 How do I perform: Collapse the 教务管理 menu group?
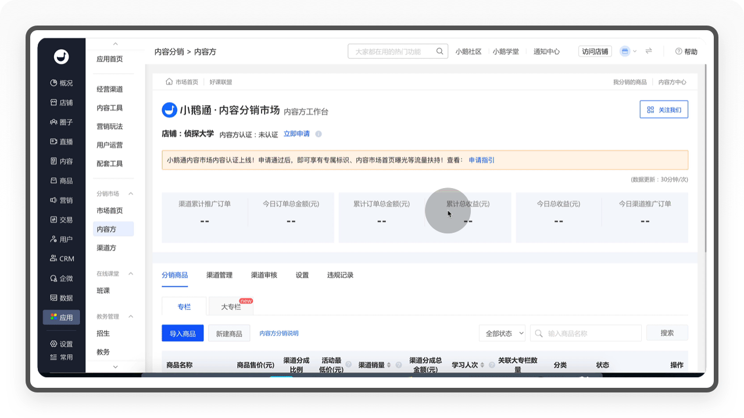click(x=131, y=316)
